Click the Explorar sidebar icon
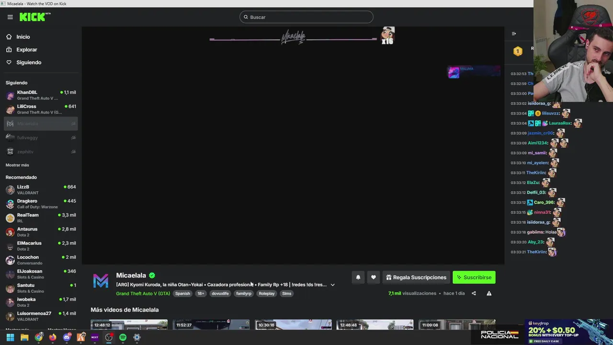Screen dimensions: 613x345 click(x=9, y=49)
